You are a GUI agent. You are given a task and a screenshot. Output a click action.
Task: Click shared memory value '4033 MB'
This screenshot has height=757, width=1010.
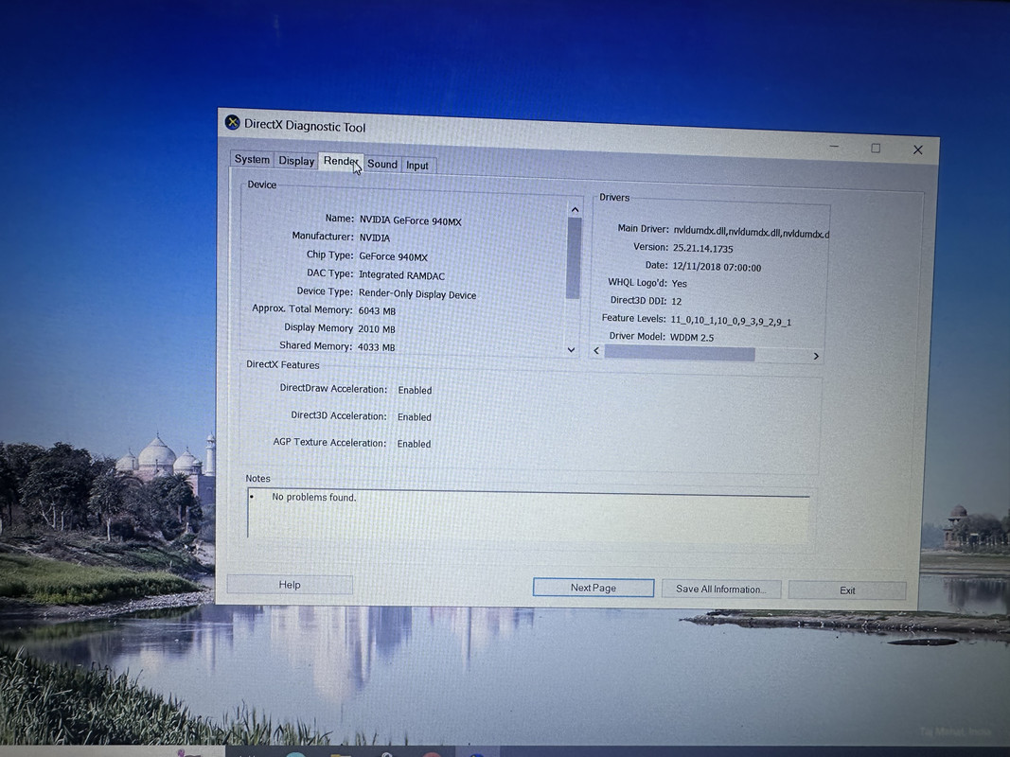[x=376, y=347]
